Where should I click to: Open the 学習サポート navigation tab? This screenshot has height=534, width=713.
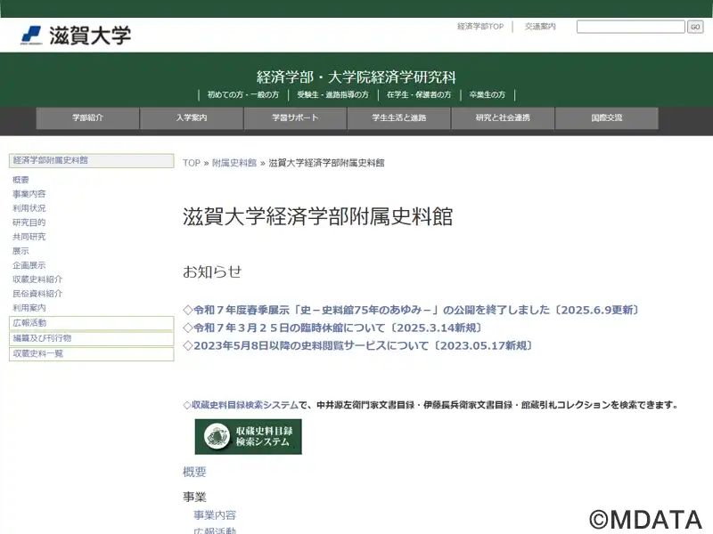(295, 118)
